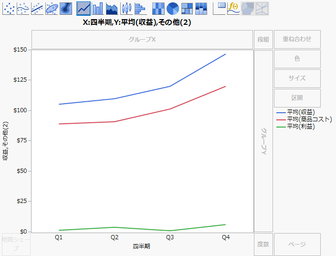Click the Q1 label on the X axis

pyautogui.click(x=59, y=237)
